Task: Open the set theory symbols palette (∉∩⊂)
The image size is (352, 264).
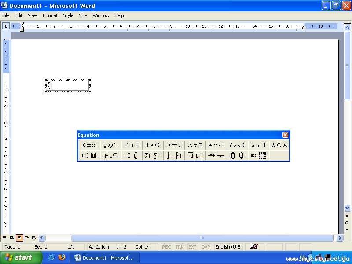Action: pyautogui.click(x=216, y=145)
